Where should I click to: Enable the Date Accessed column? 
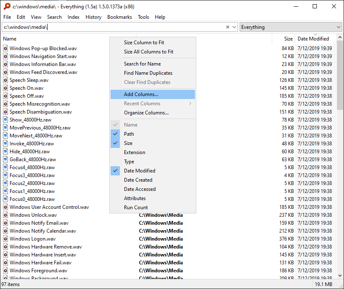pos(153,189)
